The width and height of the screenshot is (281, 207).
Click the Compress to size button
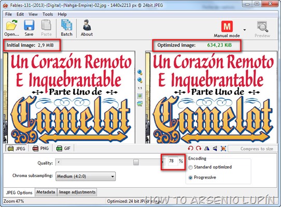[252, 149]
